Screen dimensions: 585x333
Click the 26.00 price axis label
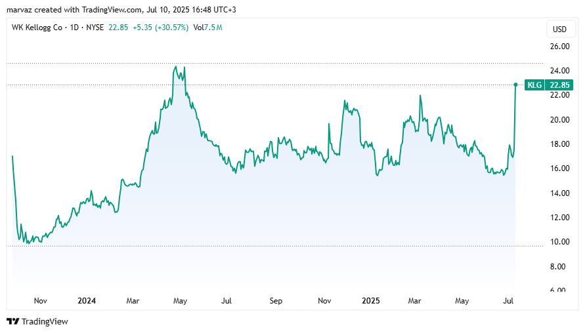(x=559, y=47)
